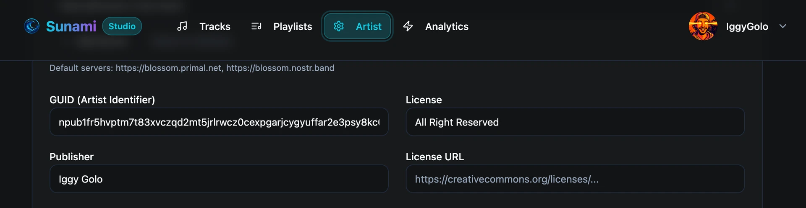The width and height of the screenshot is (806, 208).
Task: Open the Analytics tab
Action: [447, 26]
